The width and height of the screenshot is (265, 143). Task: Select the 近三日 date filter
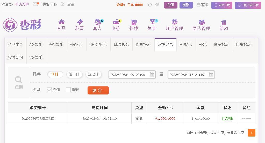tap(74, 74)
